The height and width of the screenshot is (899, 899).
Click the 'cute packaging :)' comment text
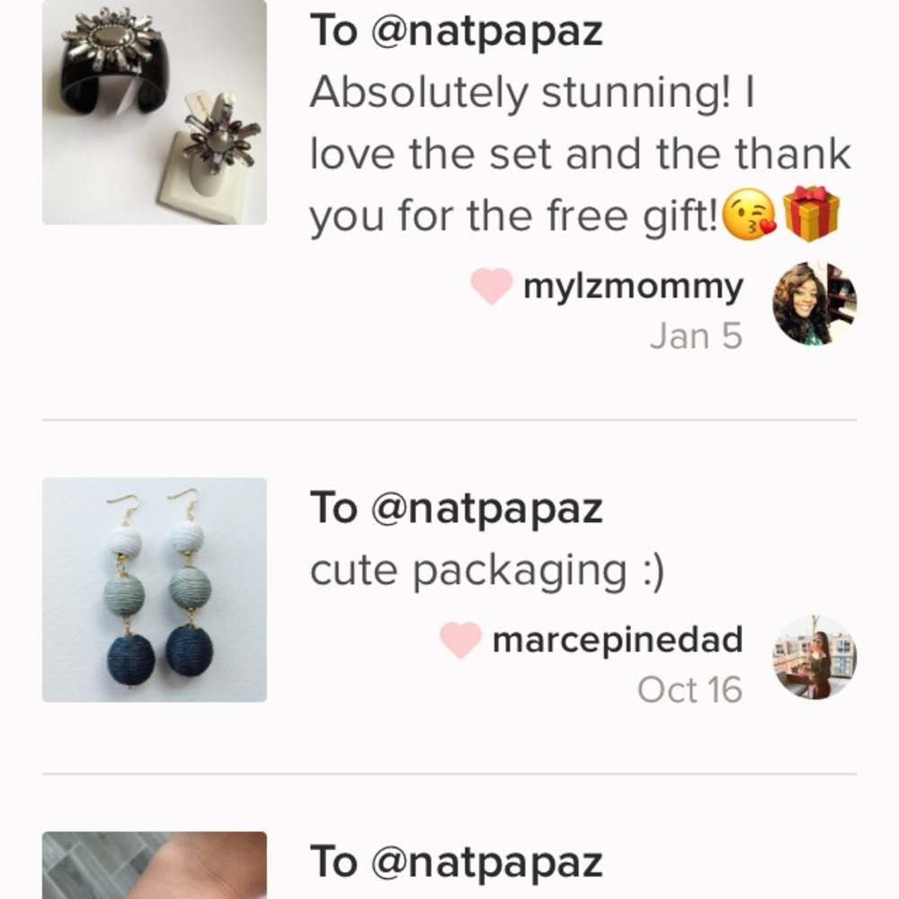pos(486,570)
